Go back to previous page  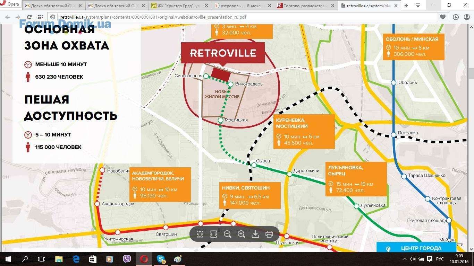pyautogui.click(x=8, y=17)
